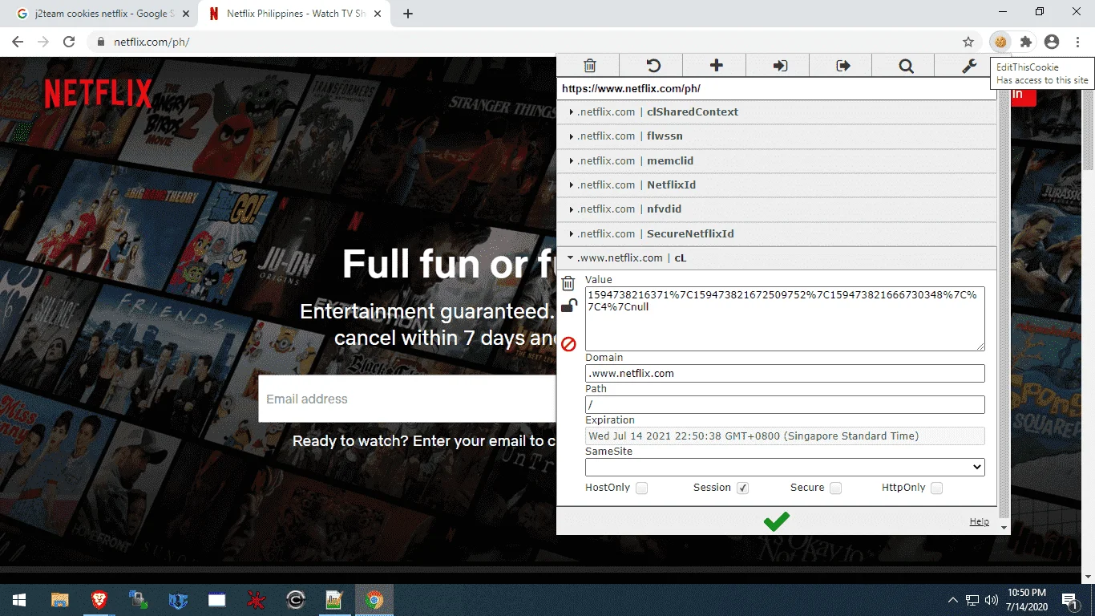Click the taskbar clock showing 10:50 PM
The height and width of the screenshot is (616, 1095).
click(1028, 600)
